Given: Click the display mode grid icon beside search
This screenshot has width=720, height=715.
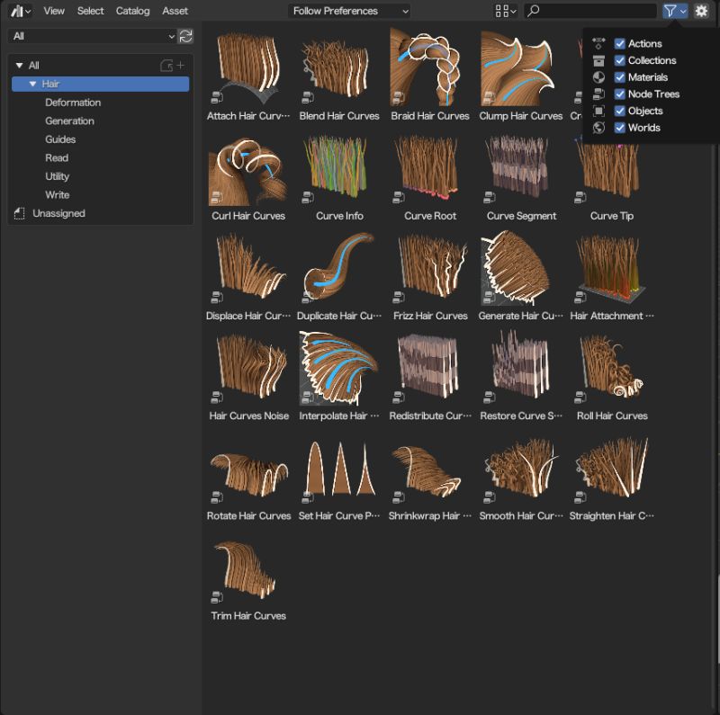Looking at the screenshot, I should click(x=502, y=10).
